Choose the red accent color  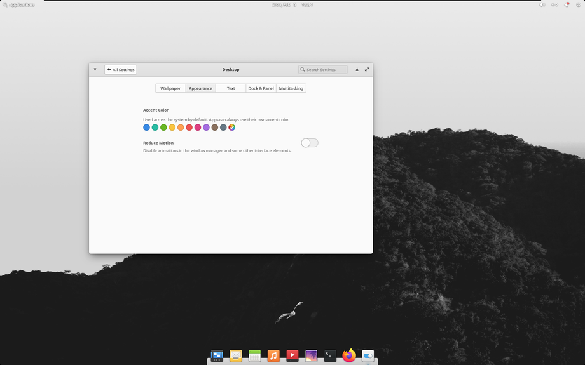[189, 128]
